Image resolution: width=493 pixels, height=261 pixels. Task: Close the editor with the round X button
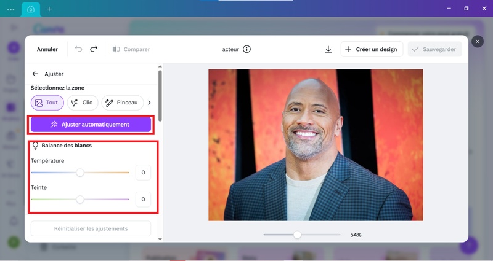pyautogui.click(x=477, y=41)
